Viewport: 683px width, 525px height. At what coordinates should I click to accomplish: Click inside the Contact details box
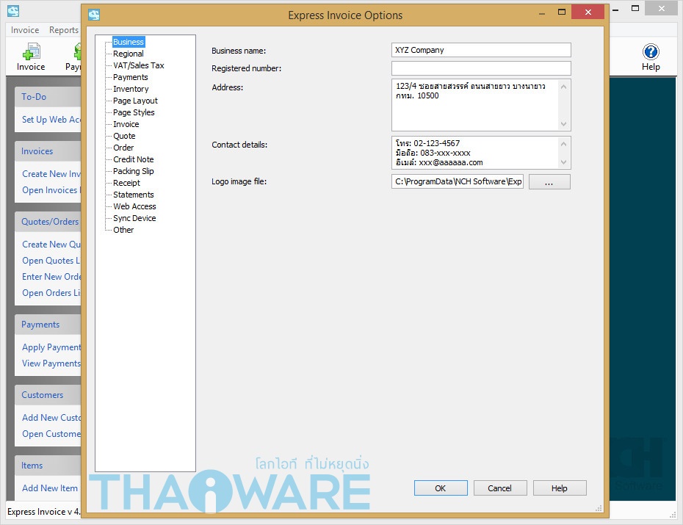(x=481, y=153)
